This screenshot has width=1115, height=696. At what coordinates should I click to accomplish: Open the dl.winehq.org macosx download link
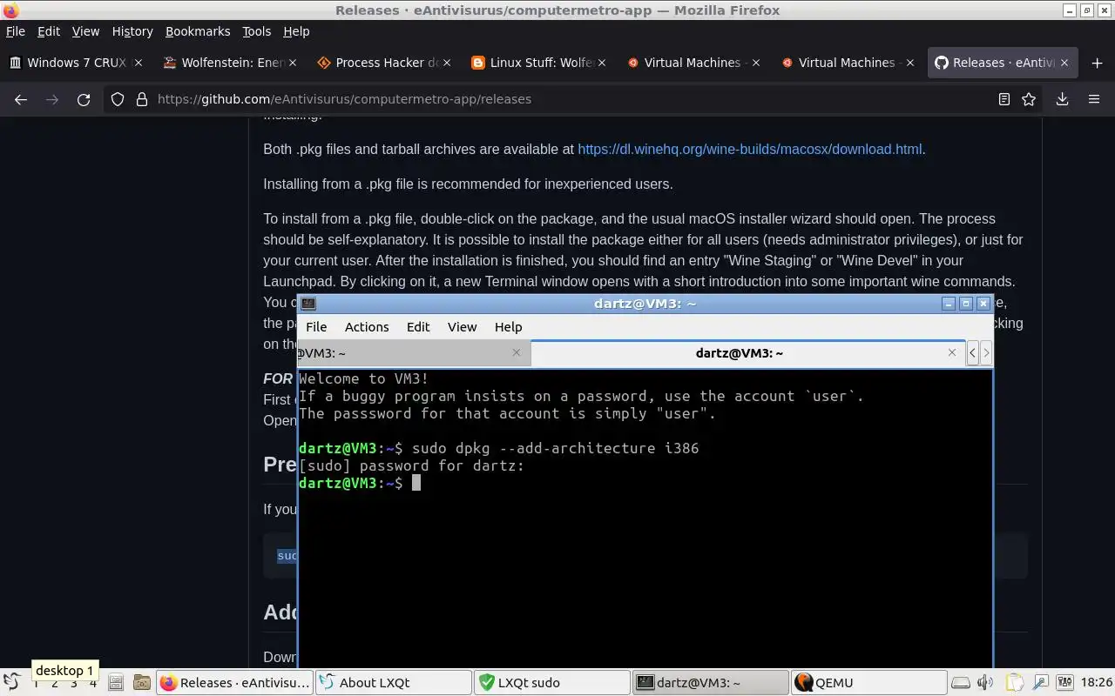coord(749,149)
